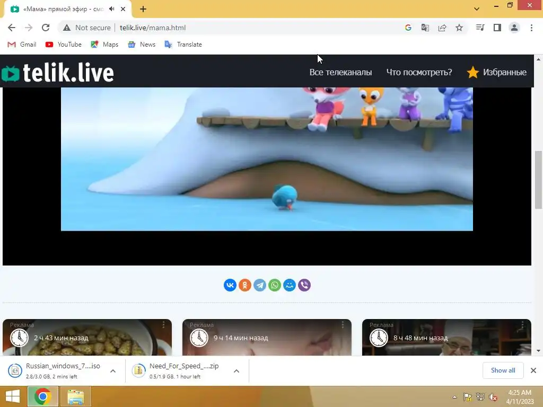Open the media controls icon
543x407 pixels.
480,28
